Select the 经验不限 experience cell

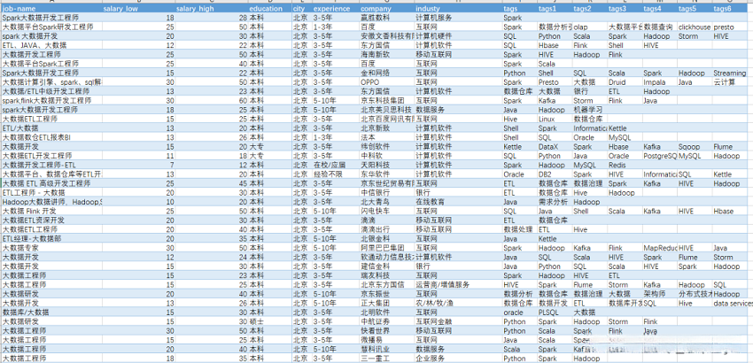335,174
